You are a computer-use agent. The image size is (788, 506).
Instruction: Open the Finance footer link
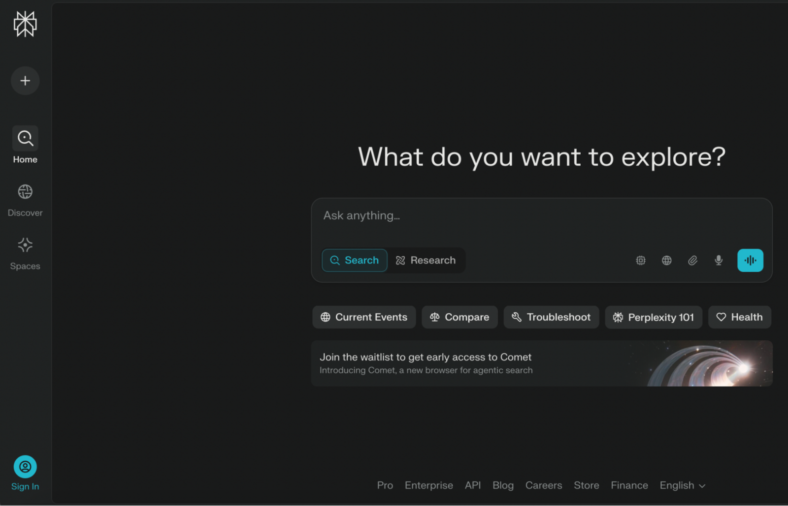click(x=629, y=485)
